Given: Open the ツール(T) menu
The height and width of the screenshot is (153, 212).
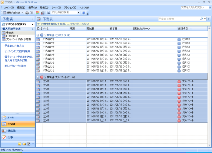Looking at the screenshot, I should click(x=56, y=8).
